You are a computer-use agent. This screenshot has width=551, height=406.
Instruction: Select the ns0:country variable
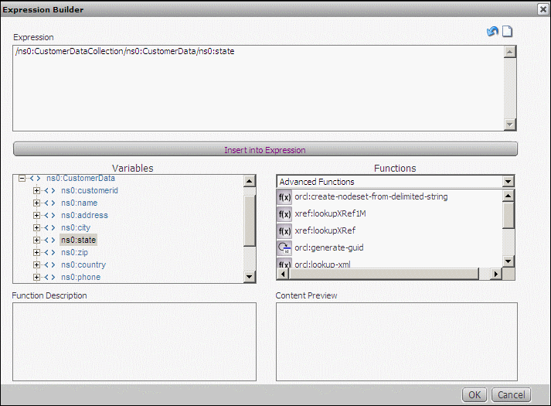pyautogui.click(x=83, y=264)
